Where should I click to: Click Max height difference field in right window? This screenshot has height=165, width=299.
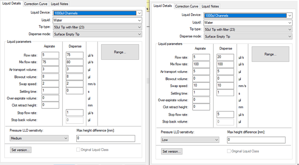click(x=256, y=140)
